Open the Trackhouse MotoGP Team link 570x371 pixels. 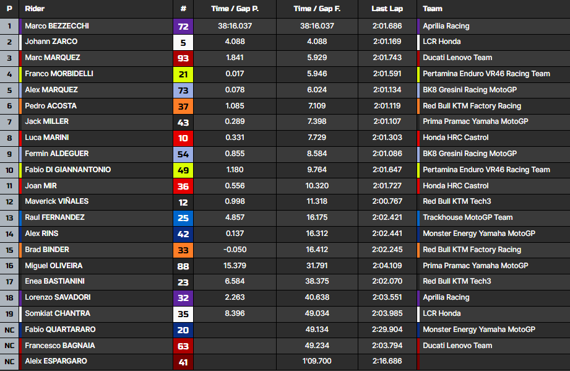(467, 217)
